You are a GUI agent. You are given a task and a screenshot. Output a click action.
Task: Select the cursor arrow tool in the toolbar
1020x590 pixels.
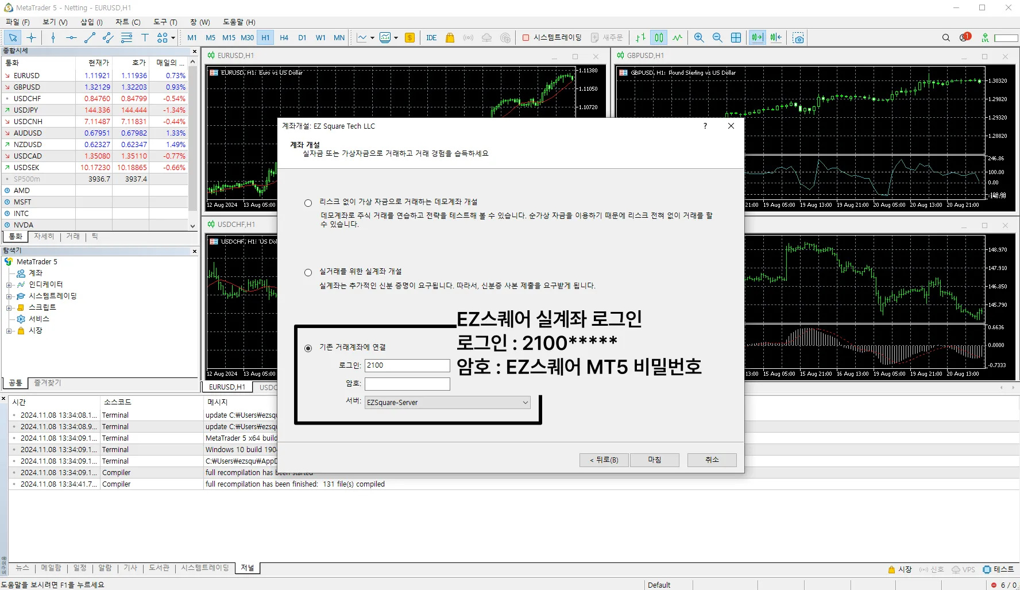click(13, 38)
